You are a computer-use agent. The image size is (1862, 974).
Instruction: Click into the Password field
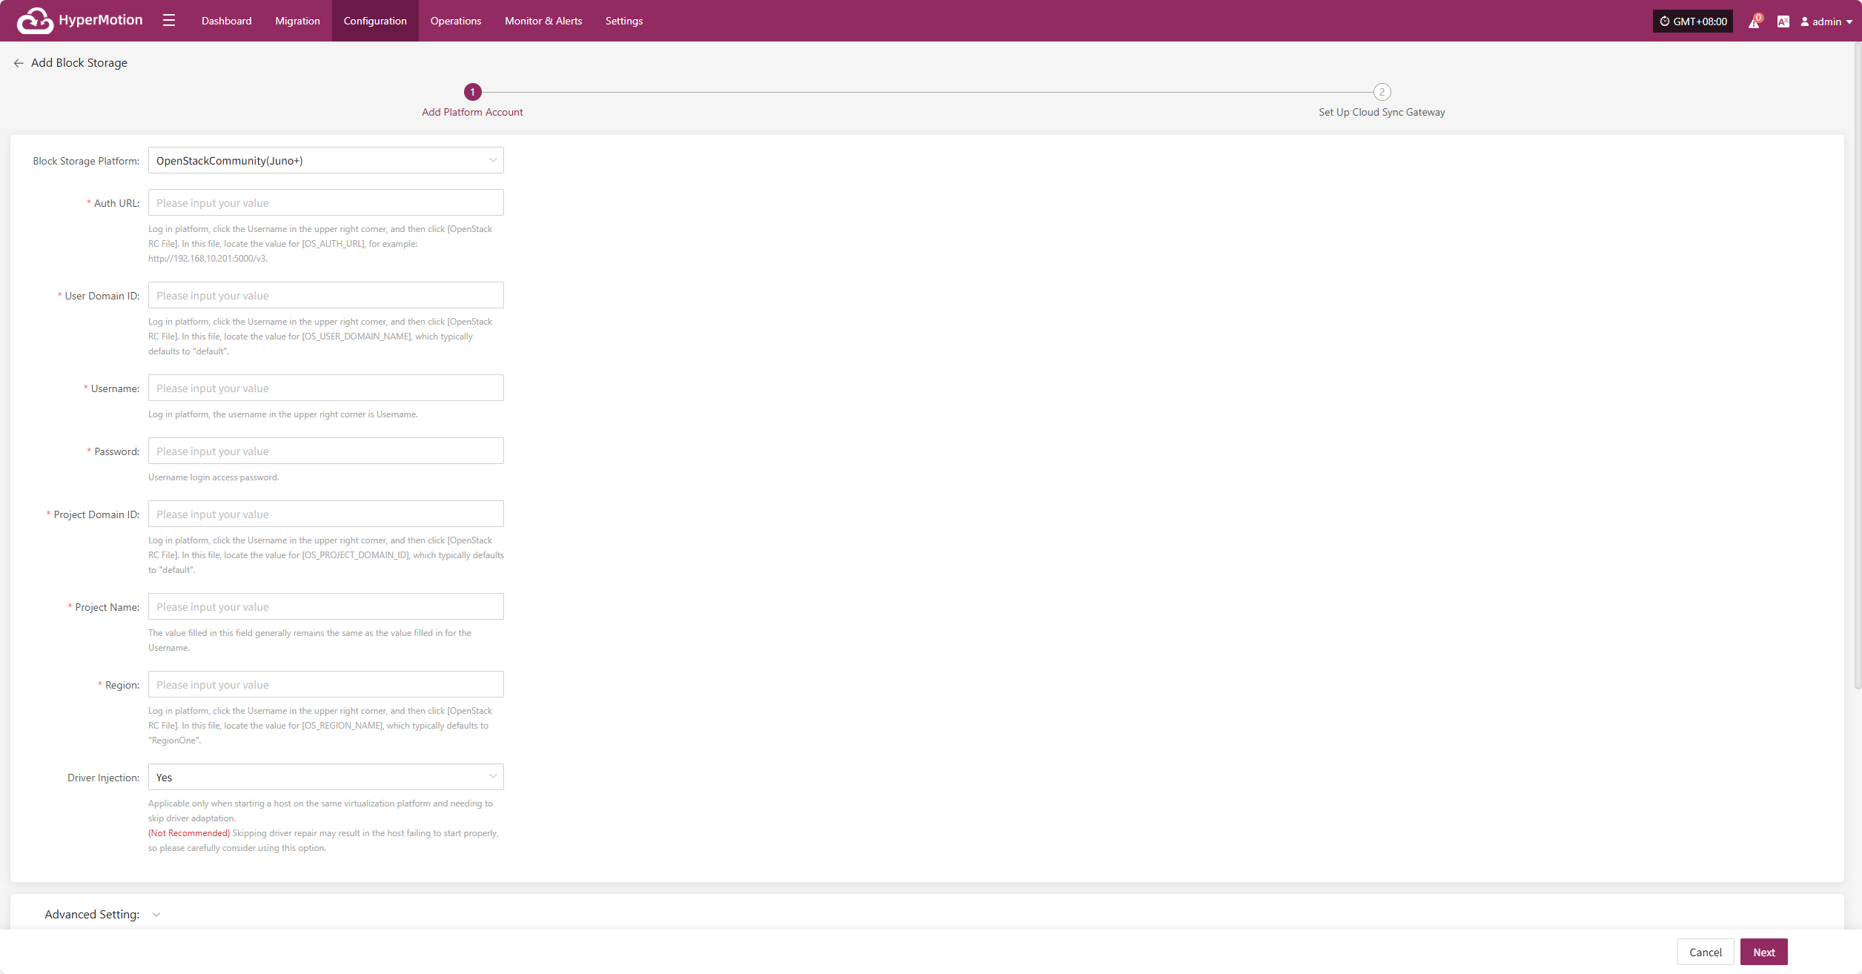click(x=326, y=451)
